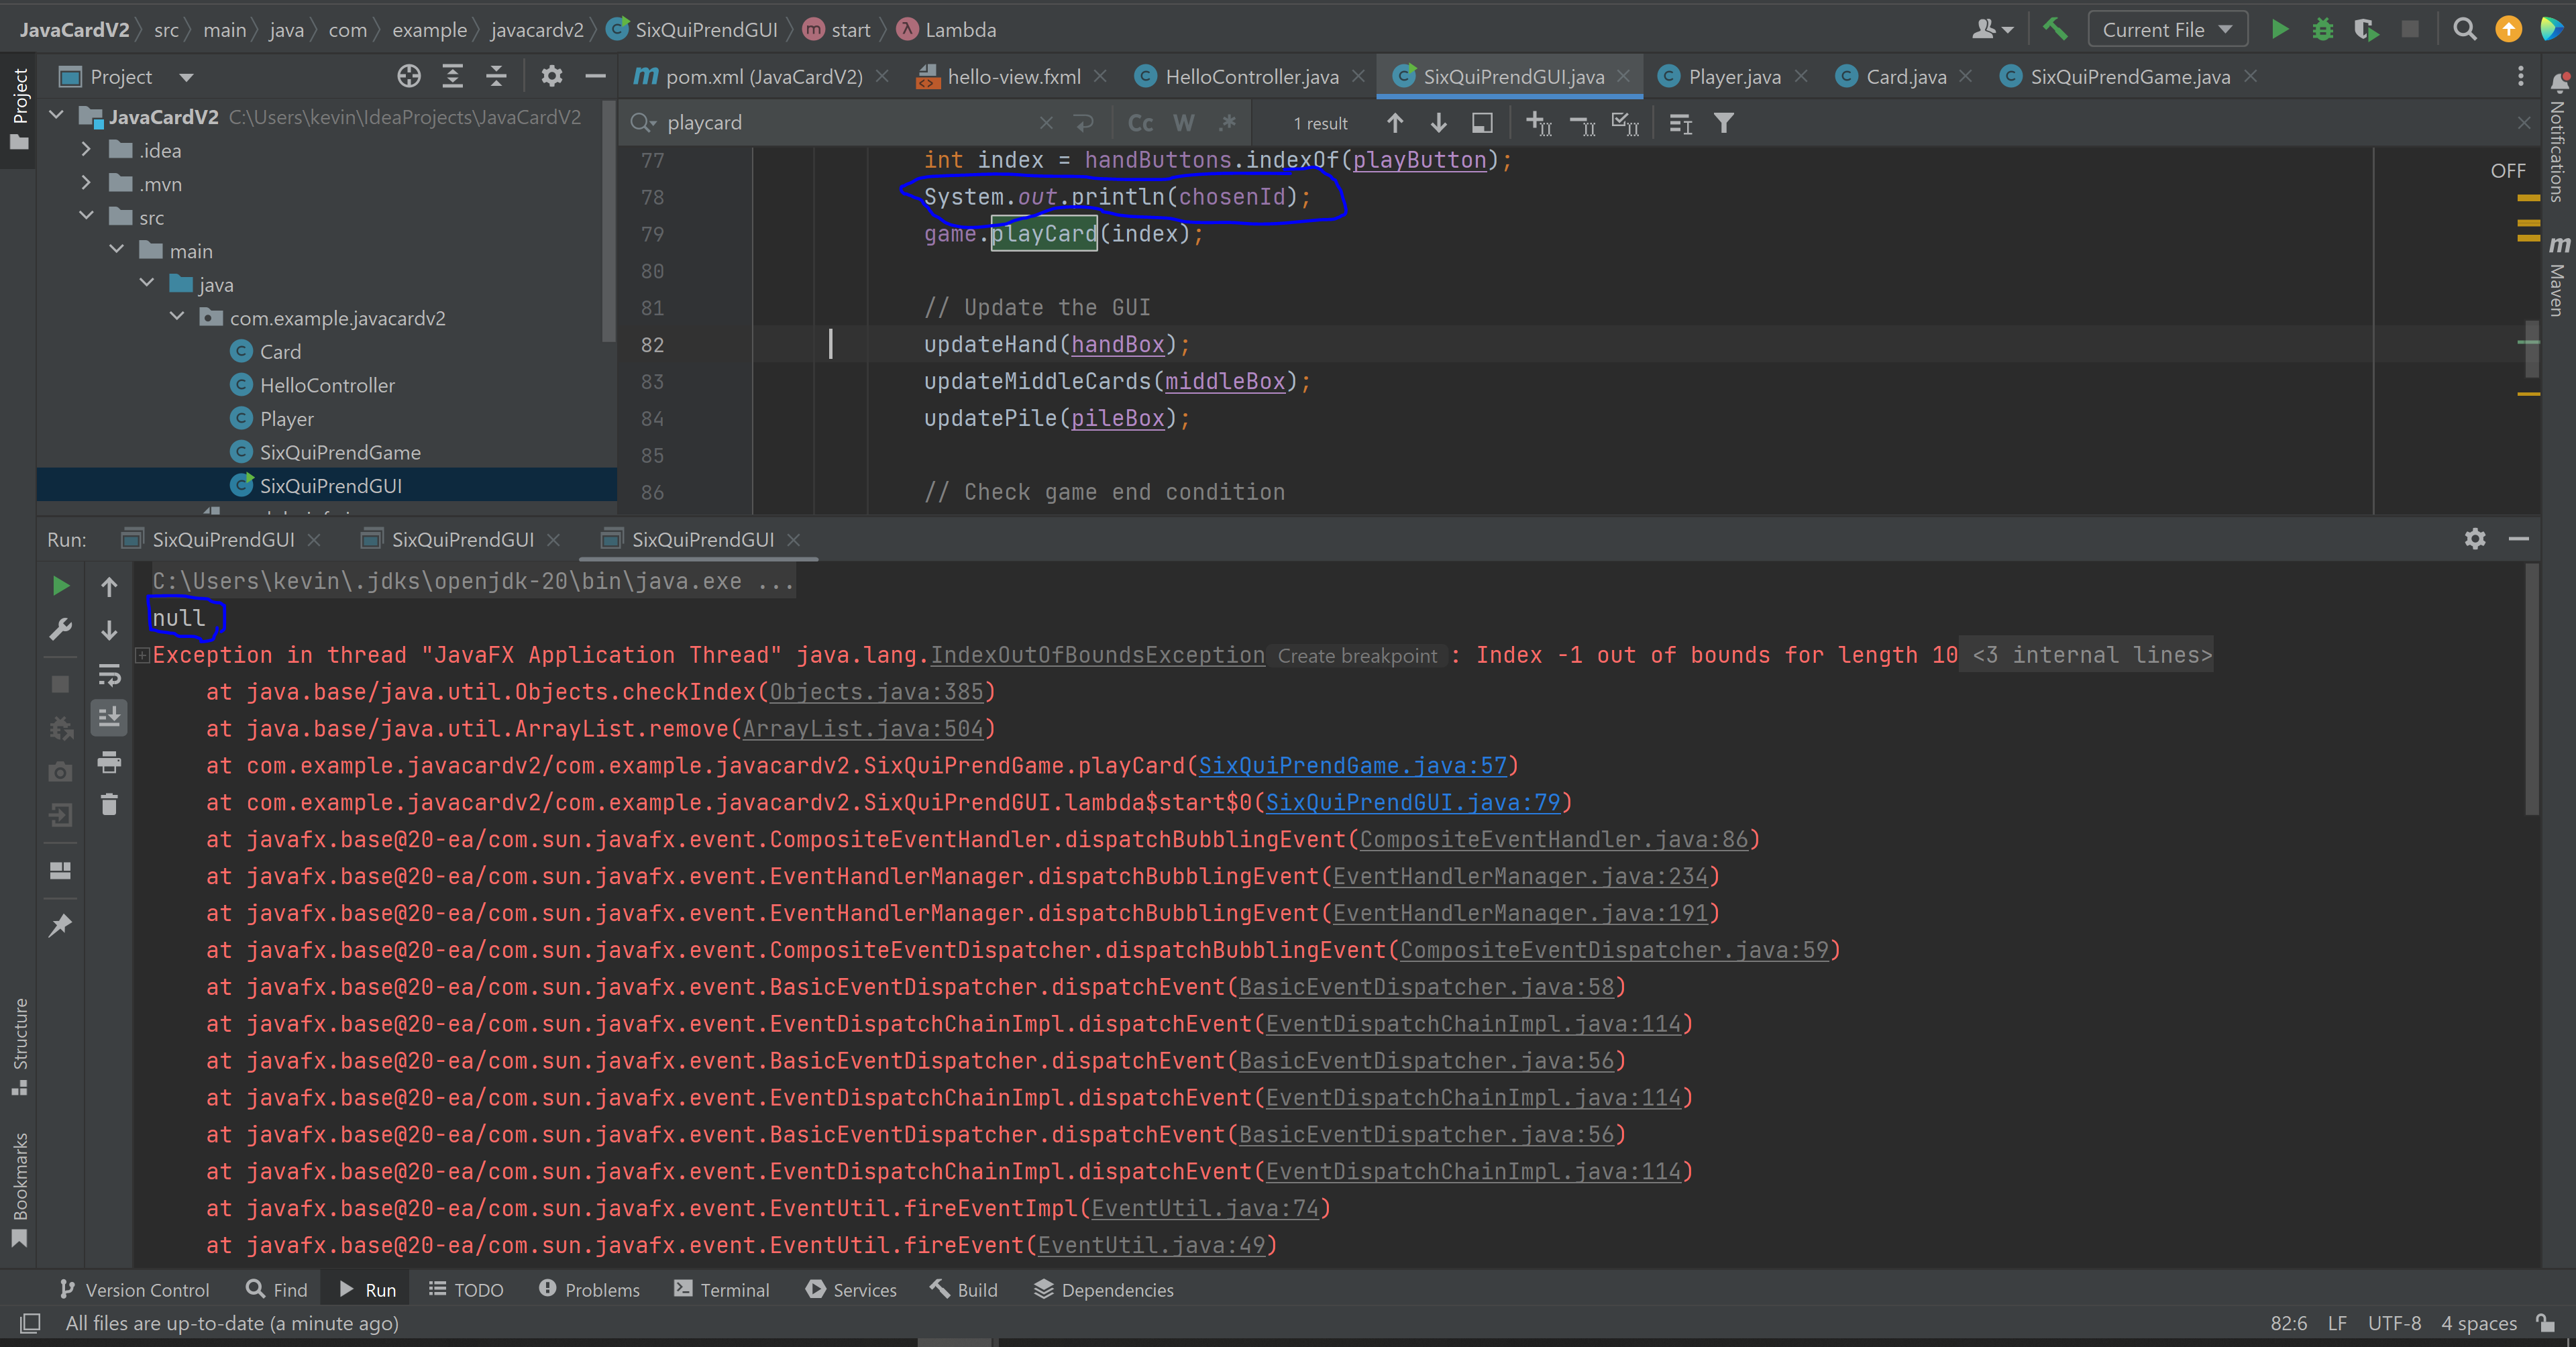This screenshot has height=1347, width=2576.
Task: Click into the playcard search input field
Action: pos(850,123)
